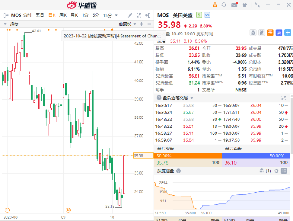Image resolution: width=293 pixels, height=221 pixels.
Task: Click the 17:12:11 trade row at 36.04
Action: [x=255, y=113]
